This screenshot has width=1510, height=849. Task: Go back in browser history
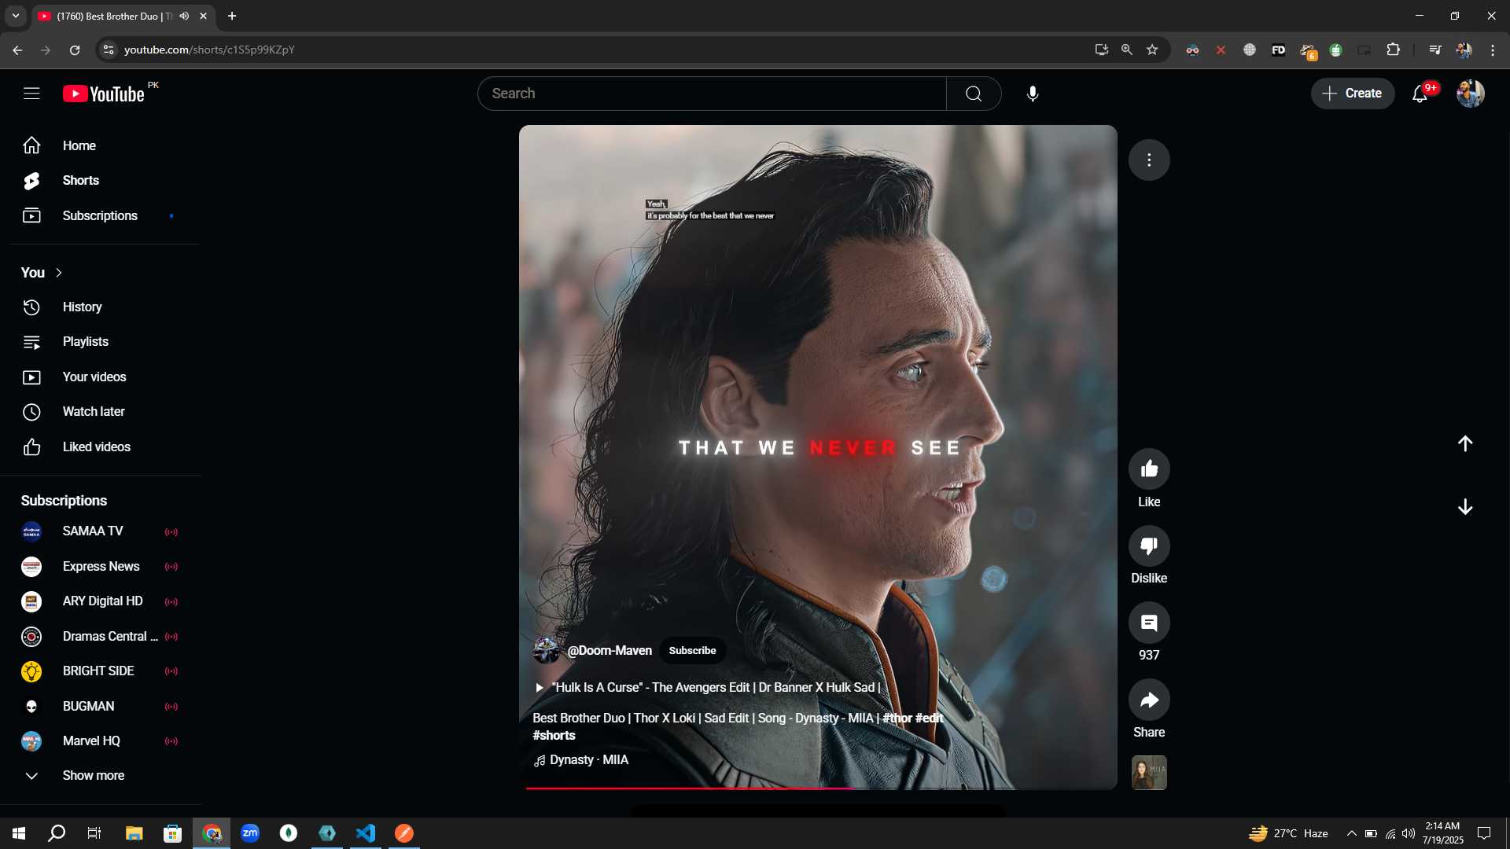click(17, 50)
